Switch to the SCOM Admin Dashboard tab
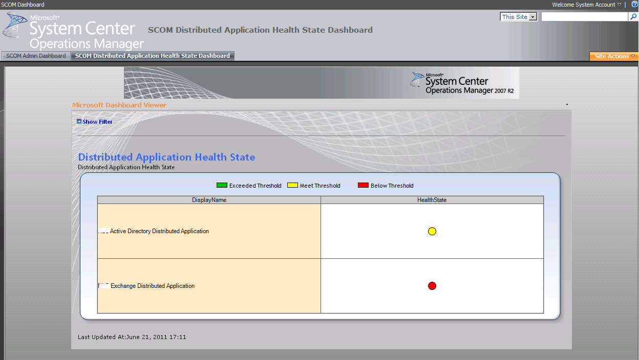Image resolution: width=639 pixels, height=360 pixels. [35, 56]
